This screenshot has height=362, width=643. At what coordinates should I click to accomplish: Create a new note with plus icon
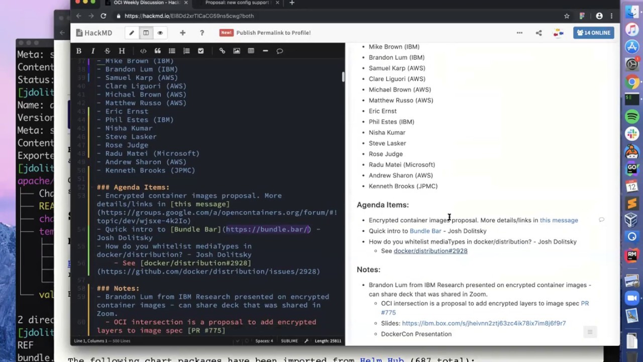(x=182, y=33)
